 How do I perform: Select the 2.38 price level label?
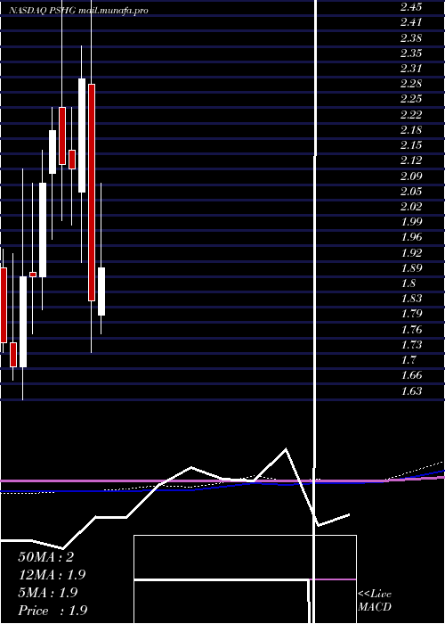(411, 37)
